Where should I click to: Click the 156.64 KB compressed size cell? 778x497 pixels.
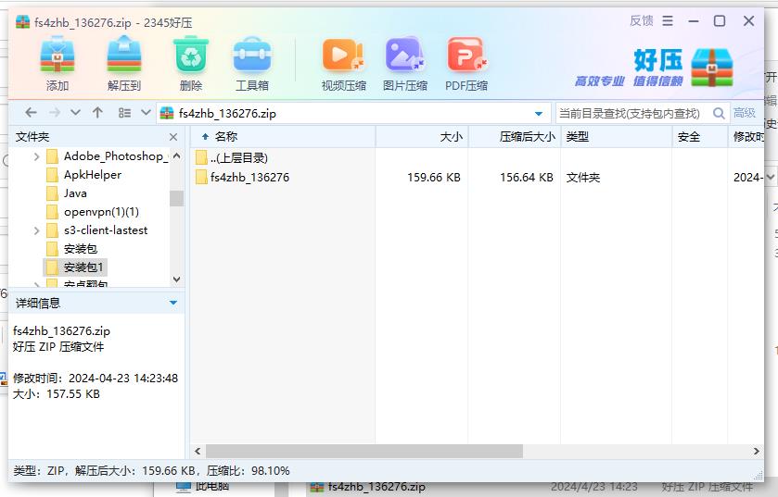coord(527,177)
